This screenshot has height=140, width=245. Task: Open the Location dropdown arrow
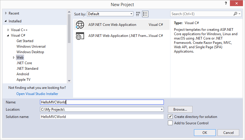(162, 109)
